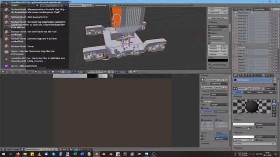Open the Add menu in 3D viewport header
Image resolution: width=280 pixels, height=157 pixels.
(x=23, y=72)
